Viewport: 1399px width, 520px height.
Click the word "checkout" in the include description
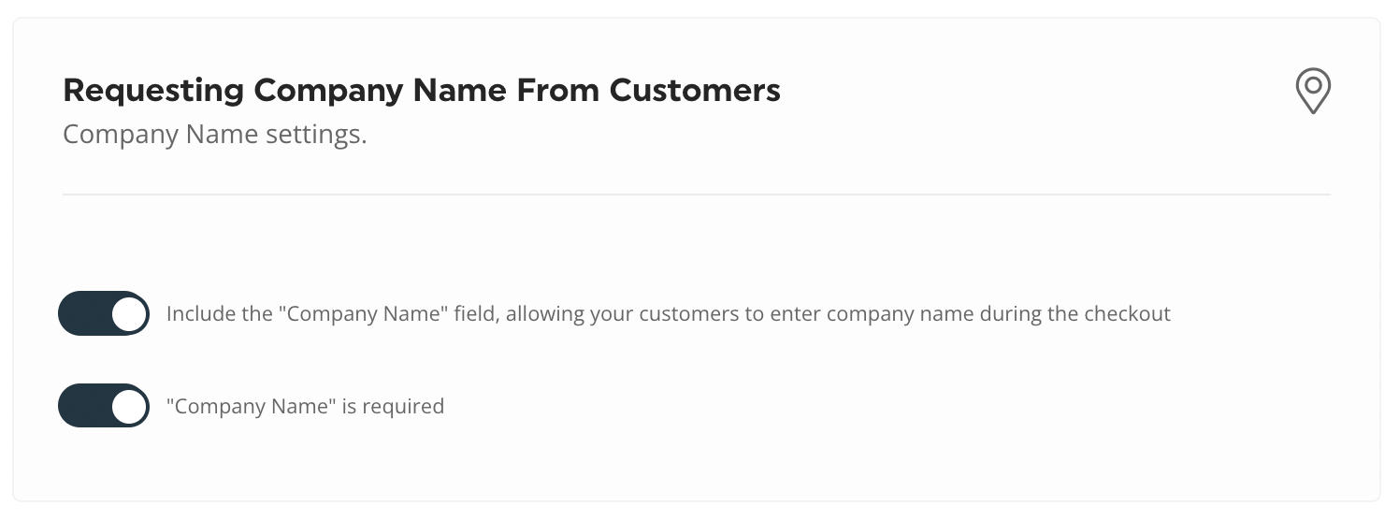[1127, 313]
